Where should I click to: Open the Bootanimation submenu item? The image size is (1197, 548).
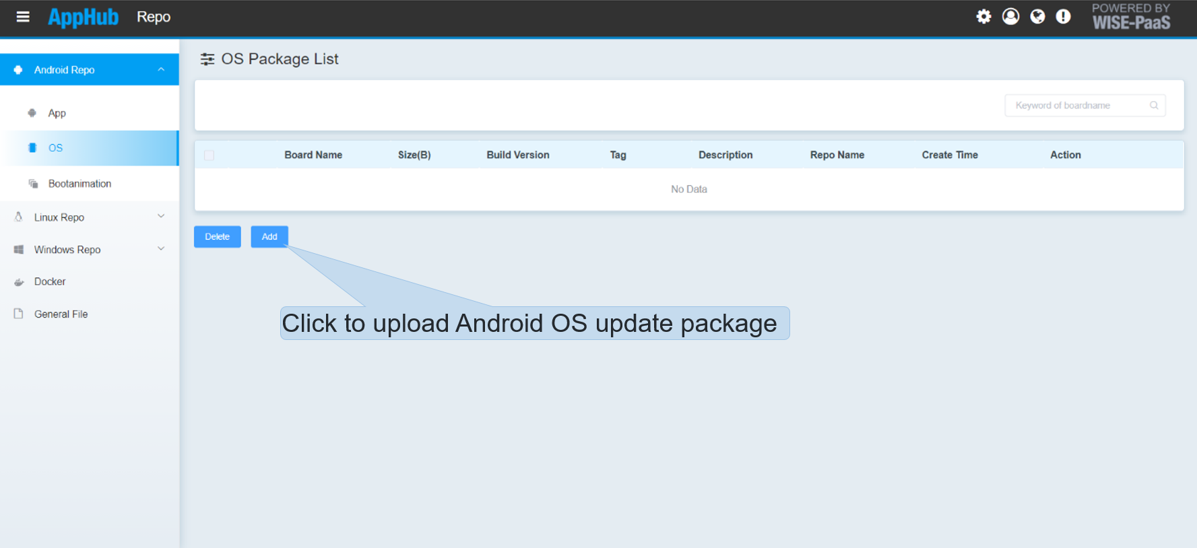pyautogui.click(x=90, y=184)
